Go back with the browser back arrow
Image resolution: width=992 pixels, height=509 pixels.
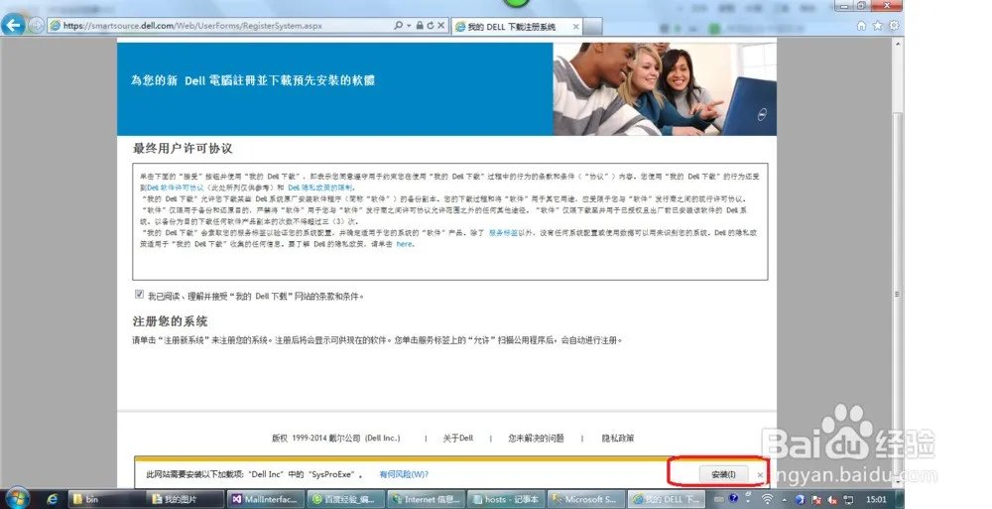pos(13,26)
